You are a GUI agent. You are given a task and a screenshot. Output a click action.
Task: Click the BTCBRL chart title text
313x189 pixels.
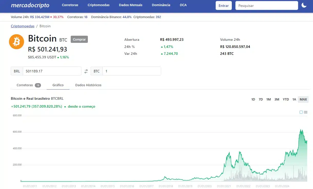pyautogui.click(x=57, y=98)
